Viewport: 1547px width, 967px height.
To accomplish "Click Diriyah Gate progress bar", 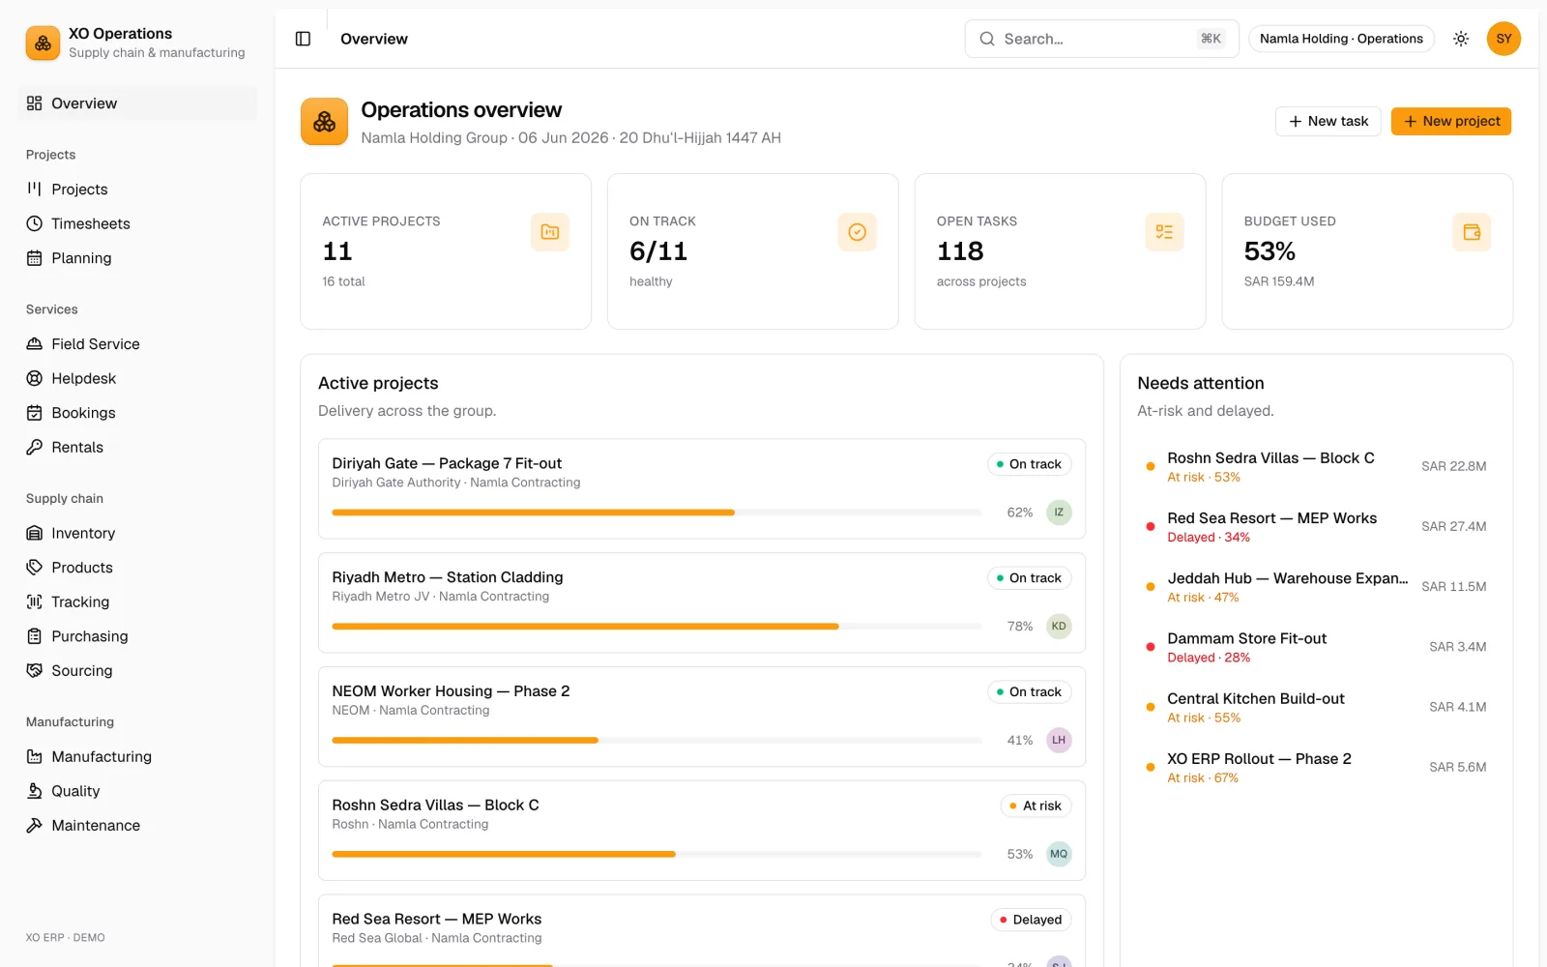I will (x=657, y=513).
